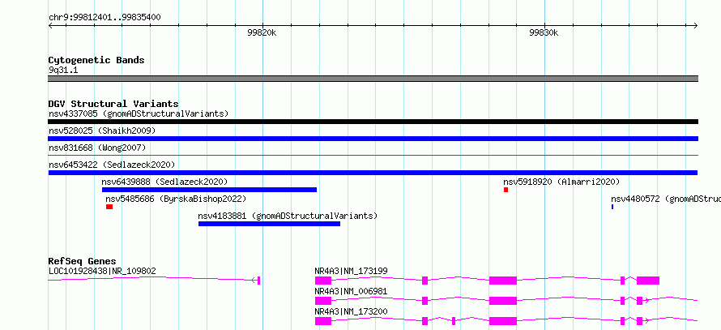721x330 pixels.
Task: Select the nsv528025 (Shaikh2009) label
Action: coord(102,131)
